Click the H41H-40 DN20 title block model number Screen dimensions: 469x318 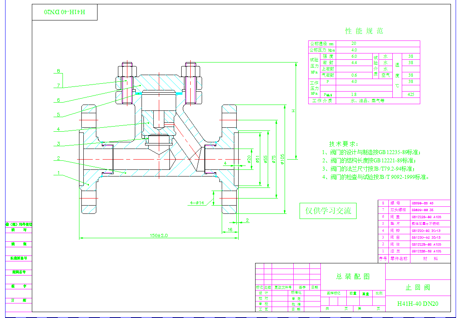pos(418,303)
